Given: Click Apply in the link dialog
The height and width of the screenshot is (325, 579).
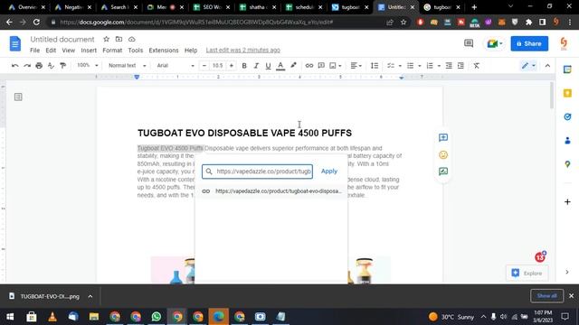Looking at the screenshot, I should coord(329,172).
